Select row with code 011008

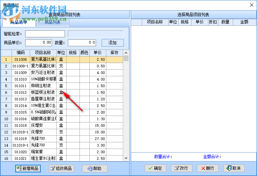[62, 59]
